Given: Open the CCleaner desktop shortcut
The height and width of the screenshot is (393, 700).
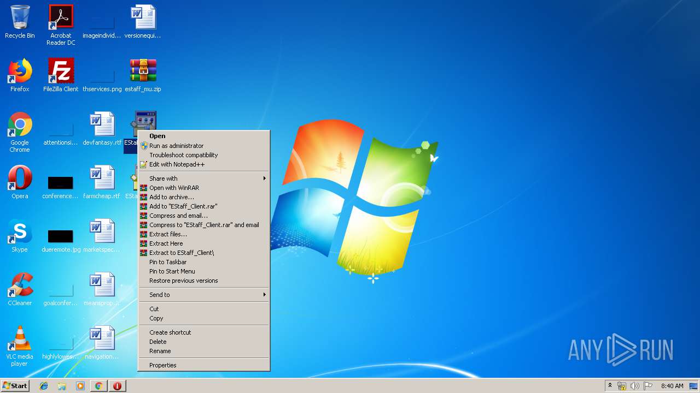Looking at the screenshot, I should (x=20, y=289).
